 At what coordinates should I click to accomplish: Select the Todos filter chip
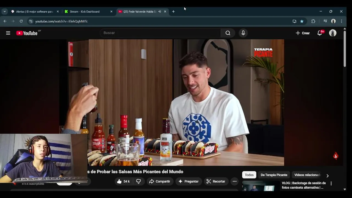pyautogui.click(x=249, y=175)
